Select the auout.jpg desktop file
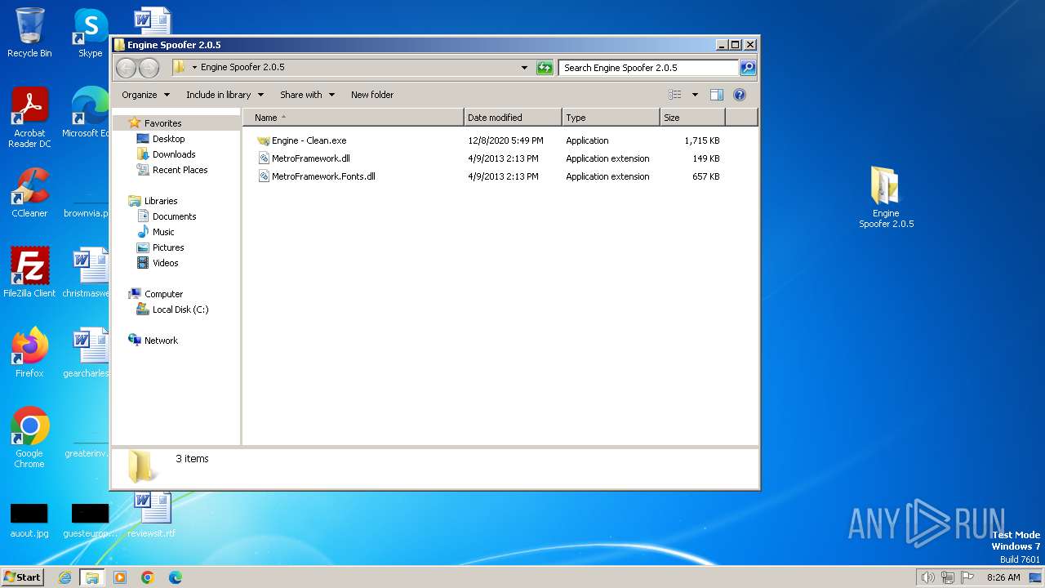The height and width of the screenshot is (588, 1045). click(29, 521)
